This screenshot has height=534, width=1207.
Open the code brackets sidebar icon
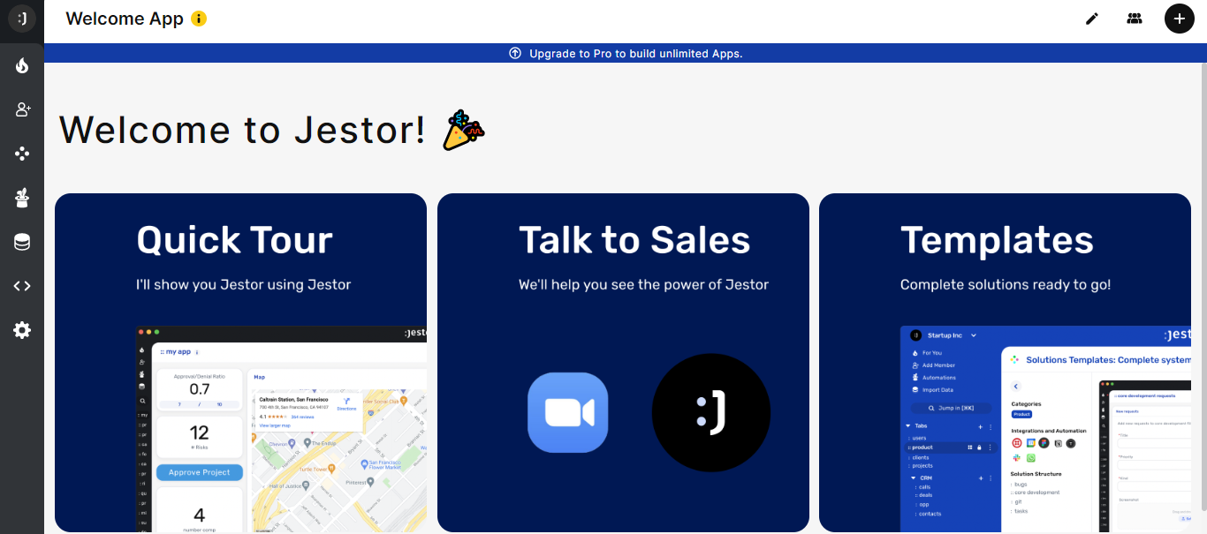pos(22,286)
